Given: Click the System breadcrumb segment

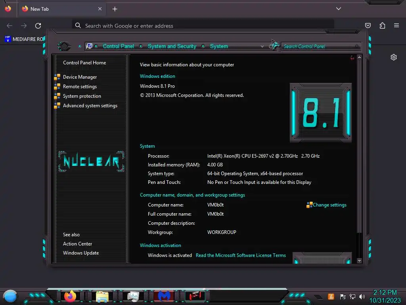Looking at the screenshot, I should [x=219, y=46].
